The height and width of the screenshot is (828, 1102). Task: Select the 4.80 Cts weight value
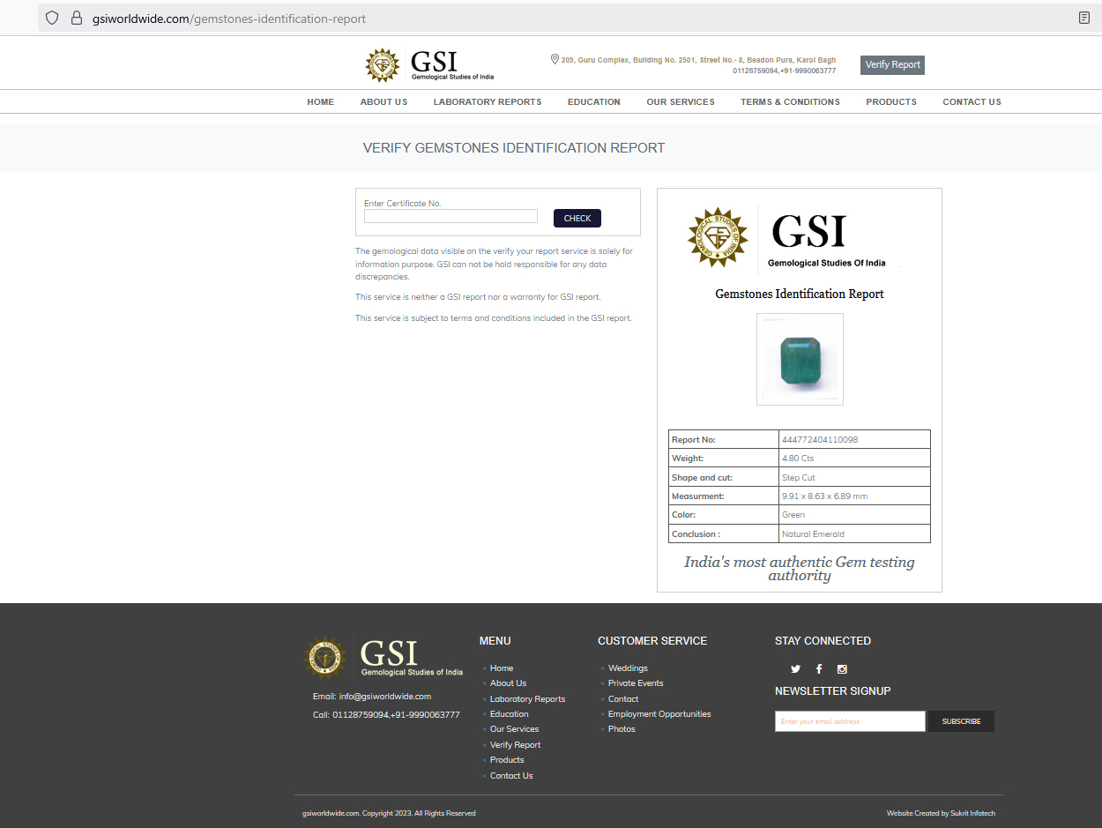pos(854,459)
